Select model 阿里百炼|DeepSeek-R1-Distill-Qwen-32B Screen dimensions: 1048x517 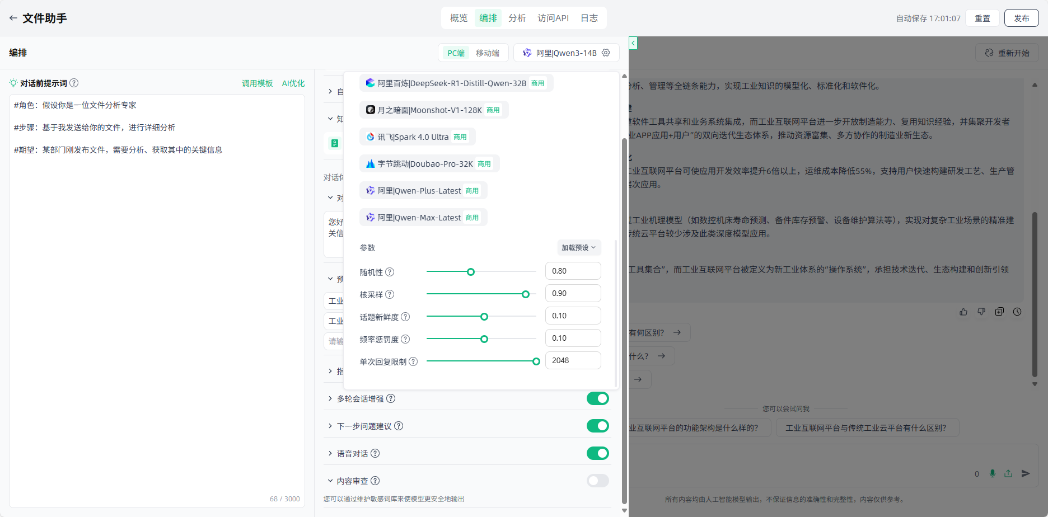coord(456,83)
